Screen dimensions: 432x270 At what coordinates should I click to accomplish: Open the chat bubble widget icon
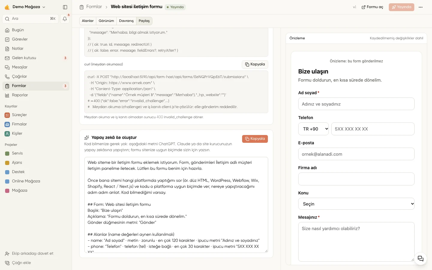coord(421,259)
